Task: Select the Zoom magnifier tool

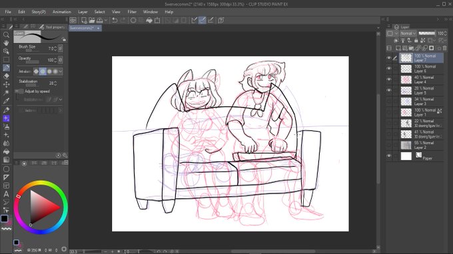Action: (x=6, y=35)
